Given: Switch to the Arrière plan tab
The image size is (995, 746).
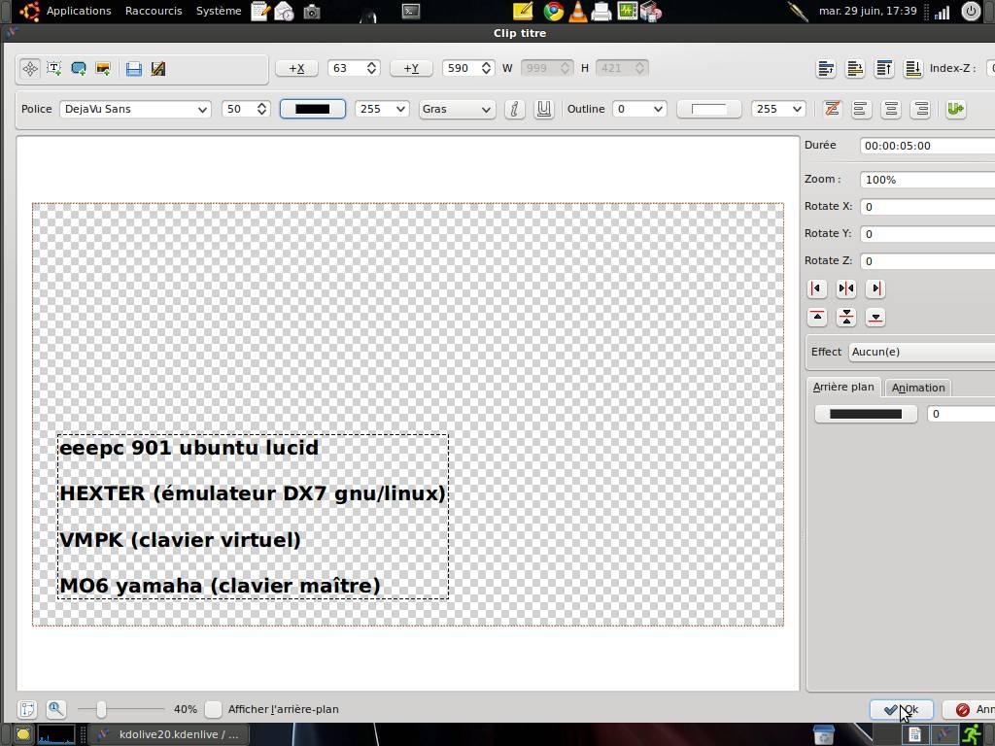Looking at the screenshot, I should [x=842, y=387].
